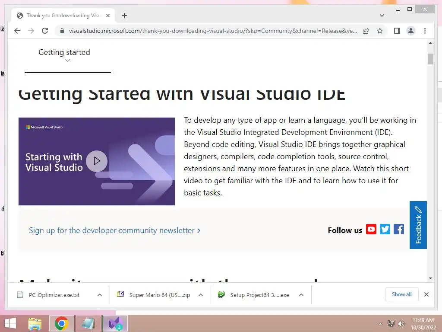Switch to Chrome in the taskbar

[x=62, y=323]
